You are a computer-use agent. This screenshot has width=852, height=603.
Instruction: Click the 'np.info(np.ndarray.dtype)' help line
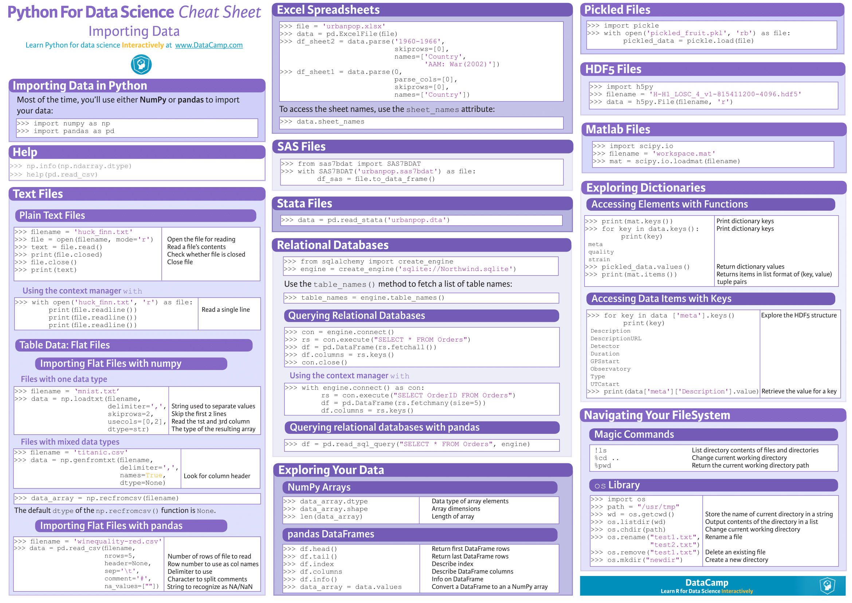[x=71, y=166]
